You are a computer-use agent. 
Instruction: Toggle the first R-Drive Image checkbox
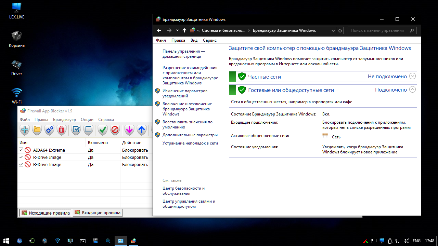pyautogui.click(x=21, y=157)
